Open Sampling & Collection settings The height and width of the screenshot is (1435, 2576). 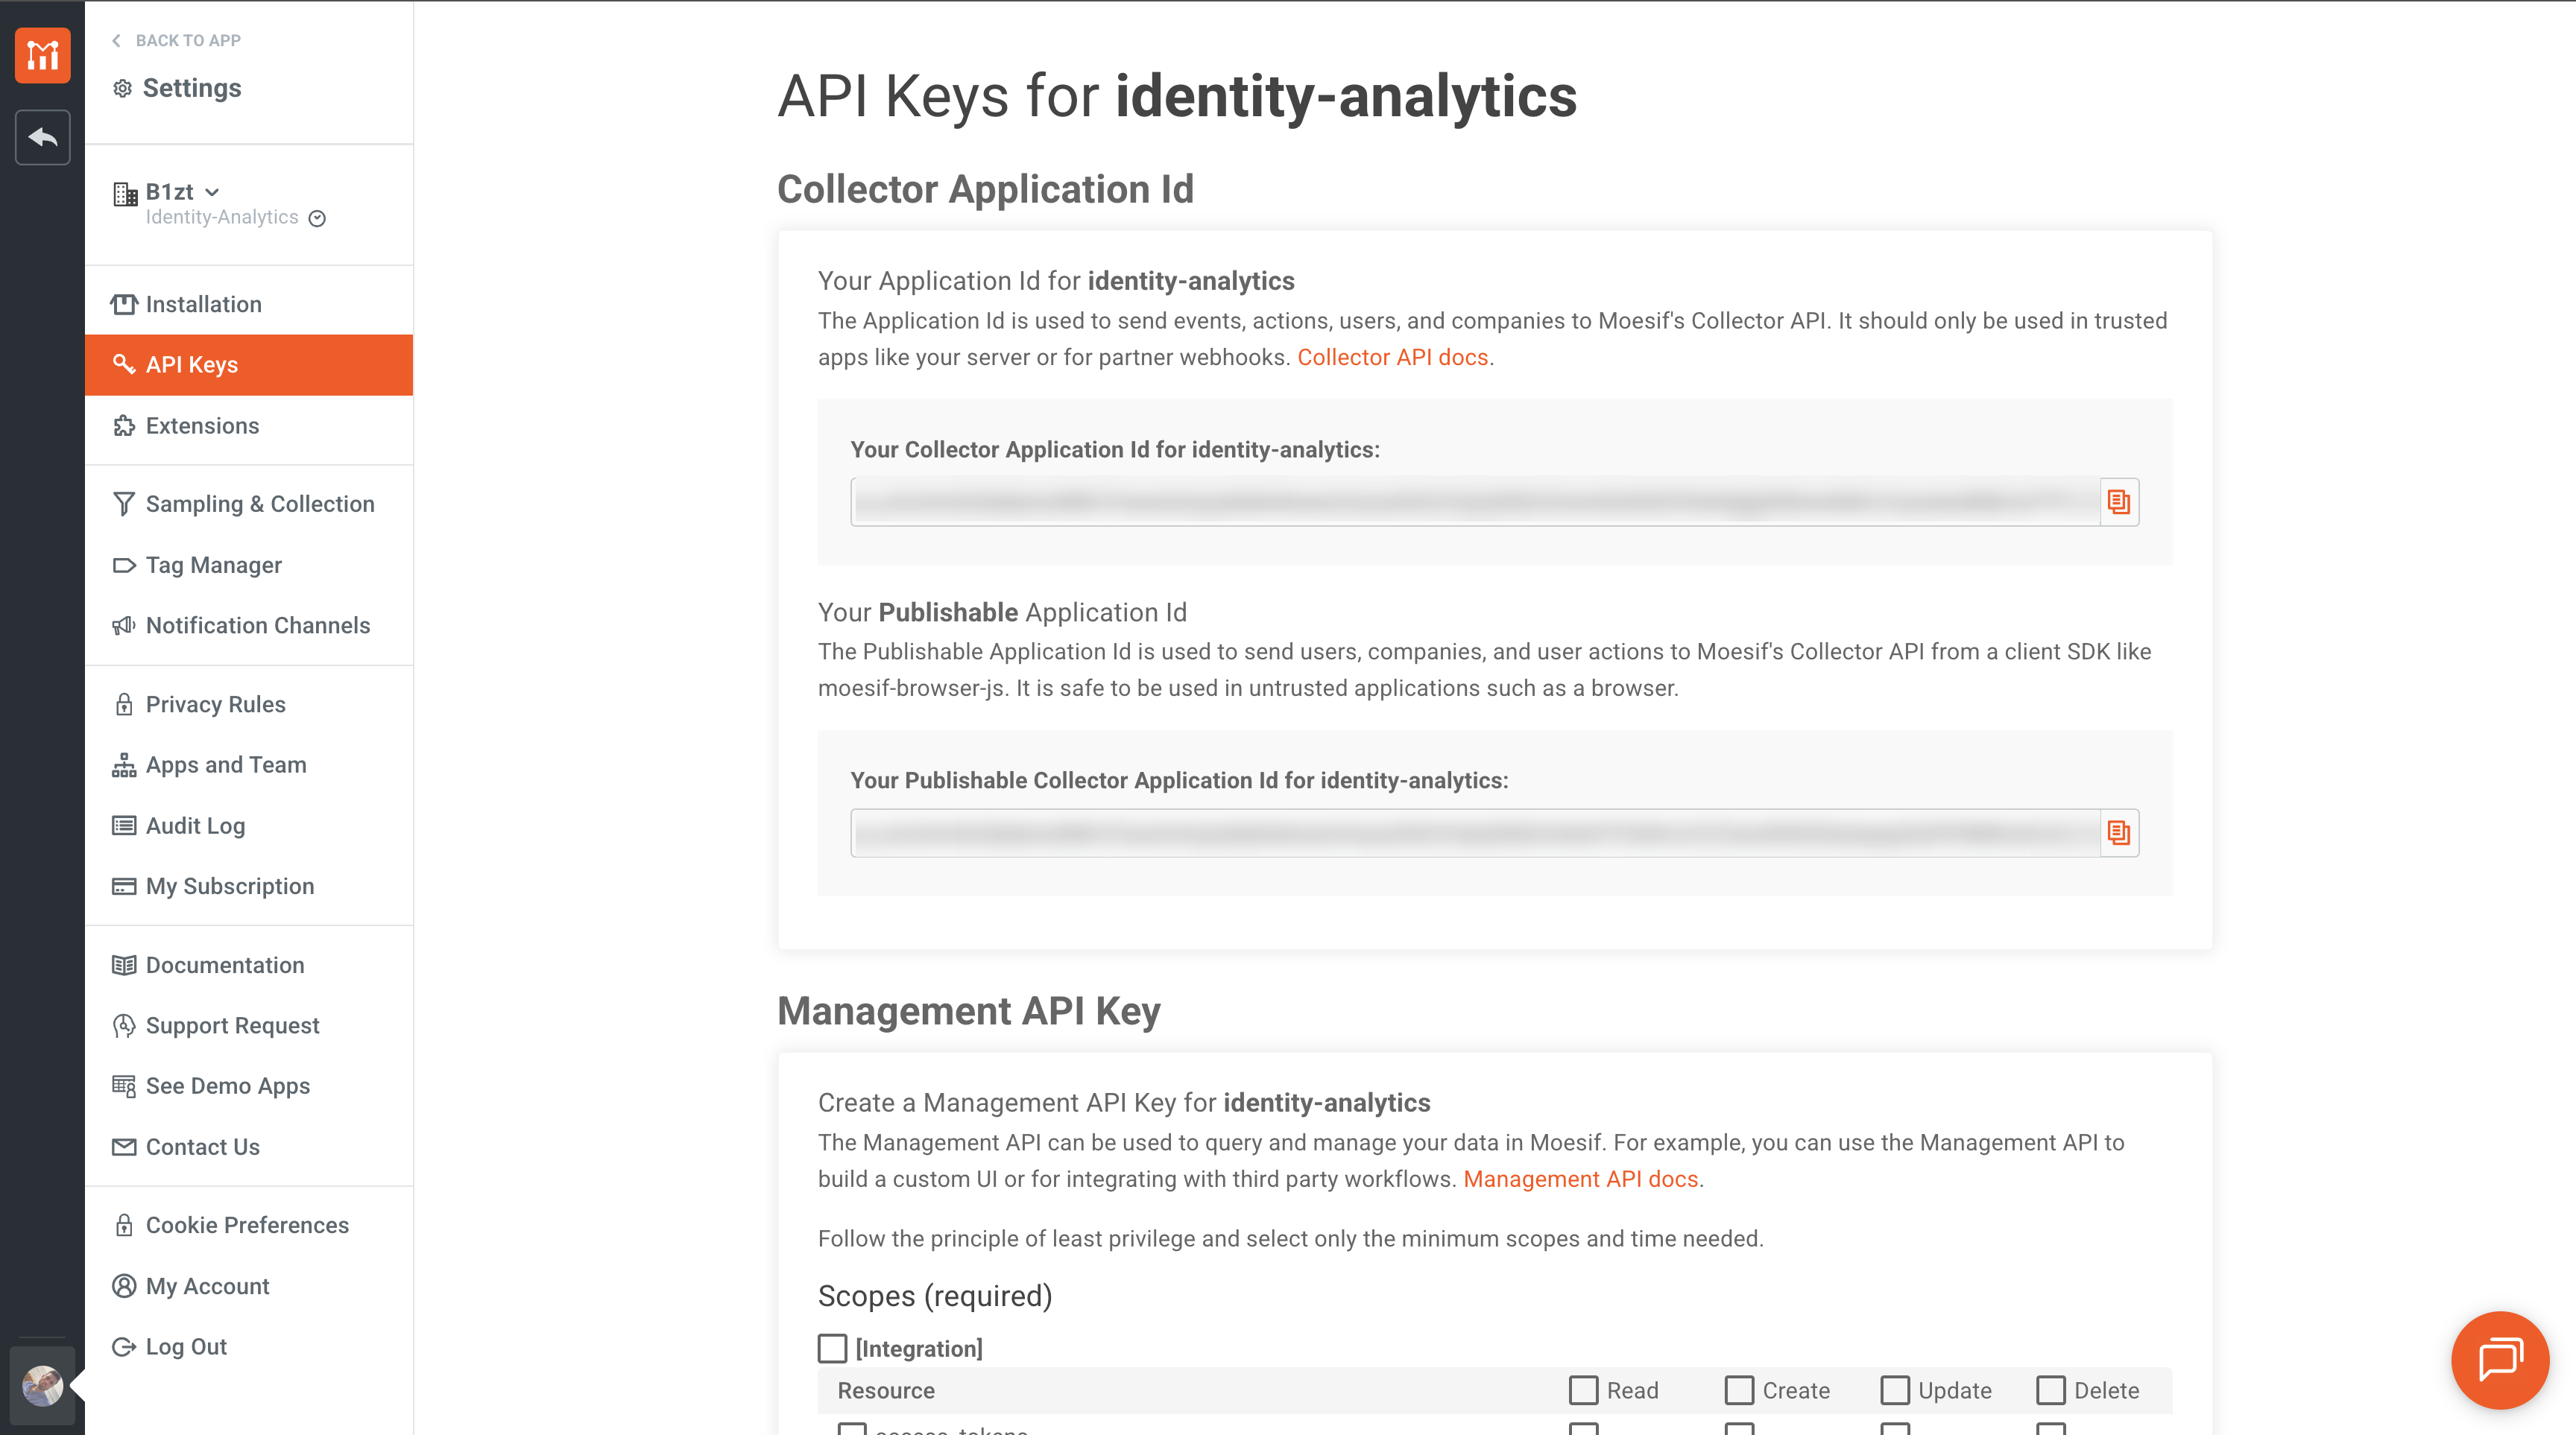249,504
